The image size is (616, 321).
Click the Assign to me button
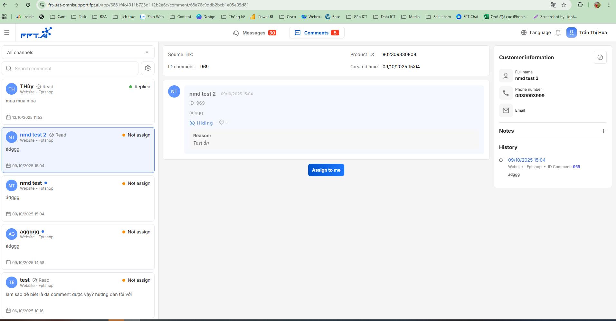pos(326,170)
